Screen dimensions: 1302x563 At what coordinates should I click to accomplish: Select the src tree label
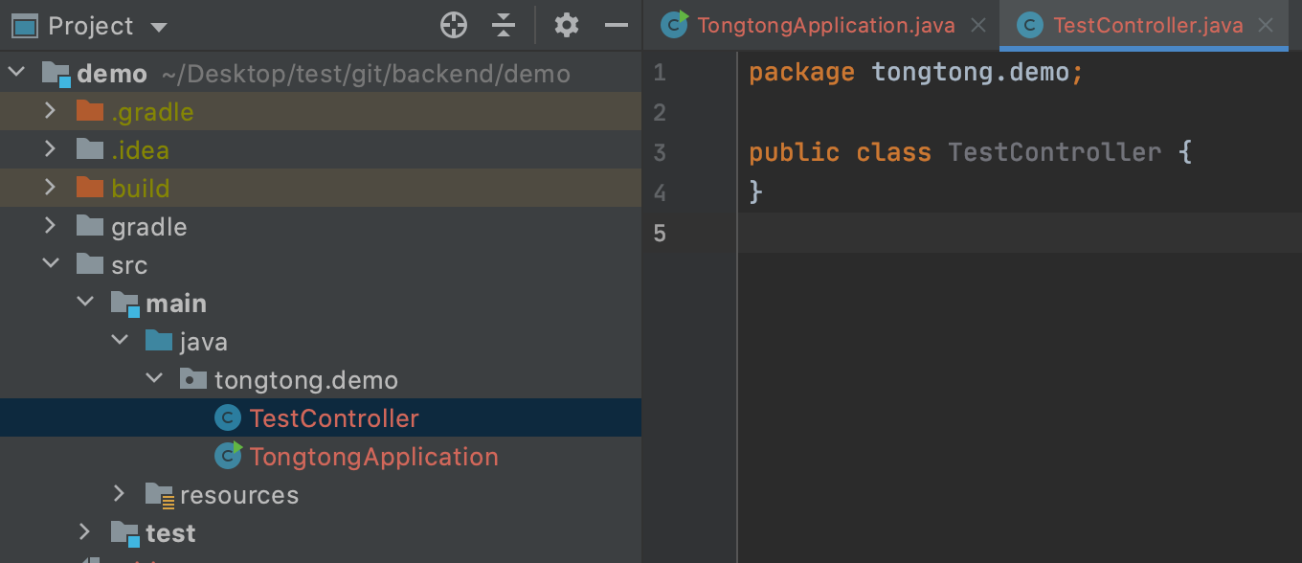(129, 265)
